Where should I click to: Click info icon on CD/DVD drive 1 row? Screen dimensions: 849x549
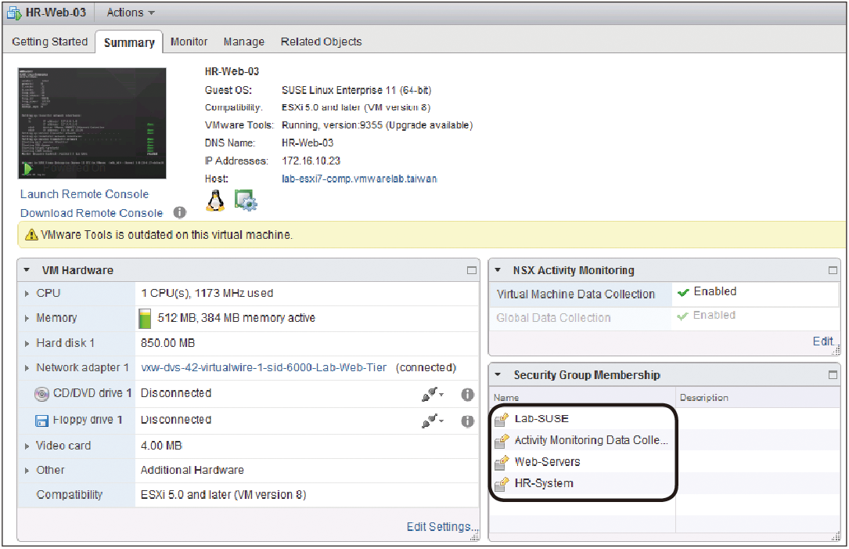click(x=468, y=395)
